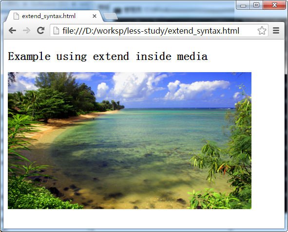Click the beach landscape image
The width and height of the screenshot is (288, 232).
click(130, 140)
